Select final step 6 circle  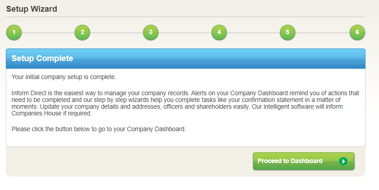[357, 32]
